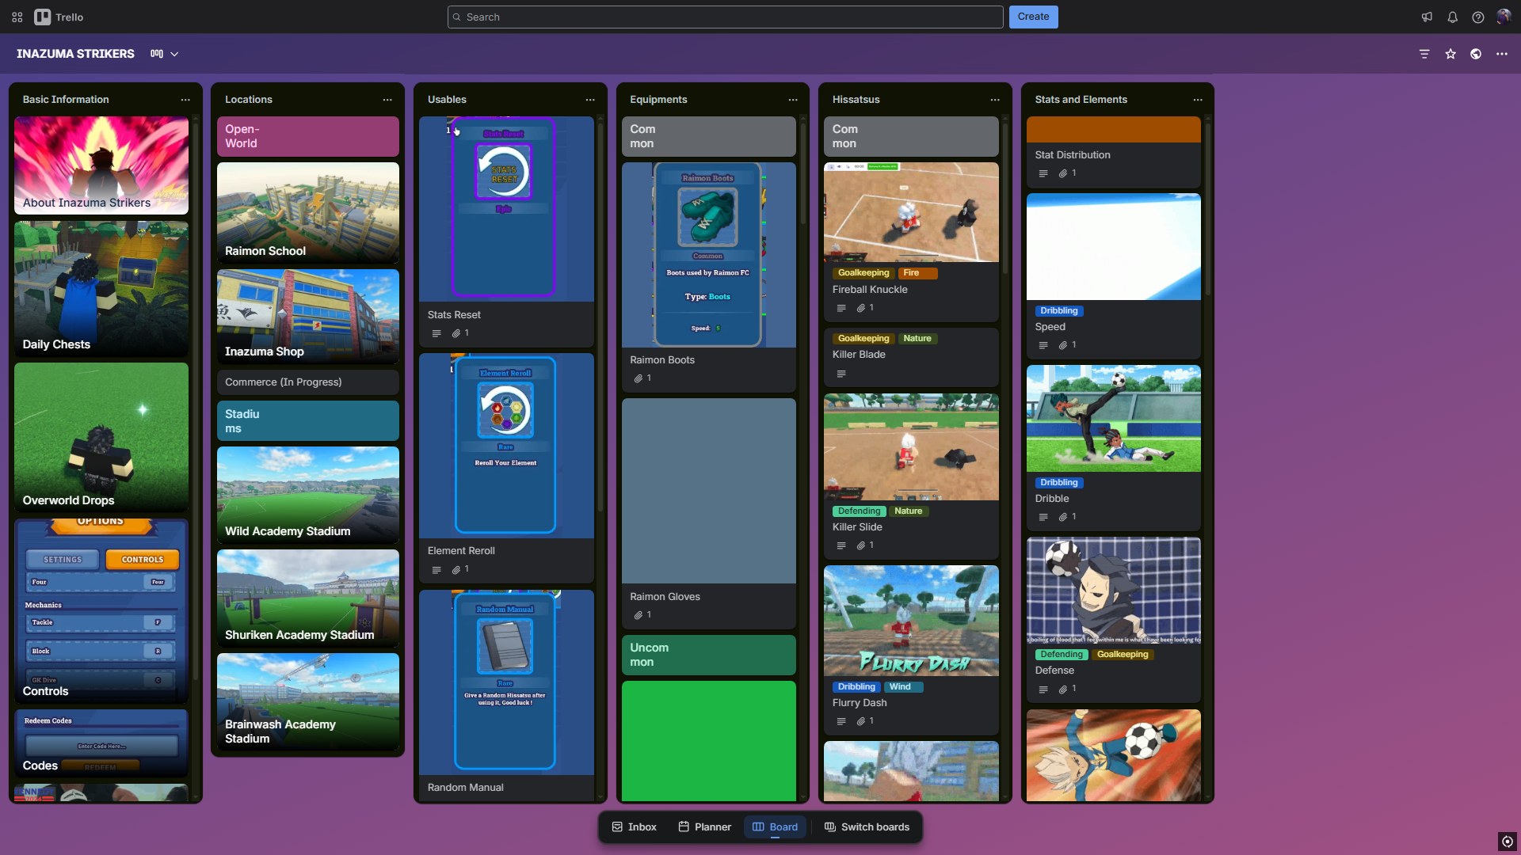Switch to the Planner tab
1521x855 pixels.
tap(703, 826)
